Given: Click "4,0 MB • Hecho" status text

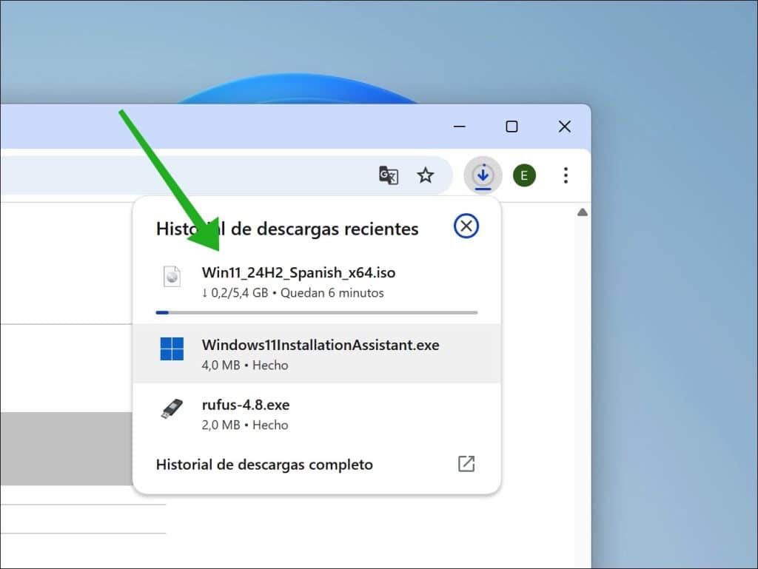Looking at the screenshot, I should coord(244,366).
